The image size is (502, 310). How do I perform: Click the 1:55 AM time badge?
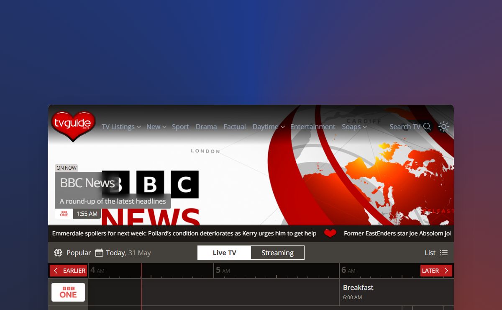87,214
